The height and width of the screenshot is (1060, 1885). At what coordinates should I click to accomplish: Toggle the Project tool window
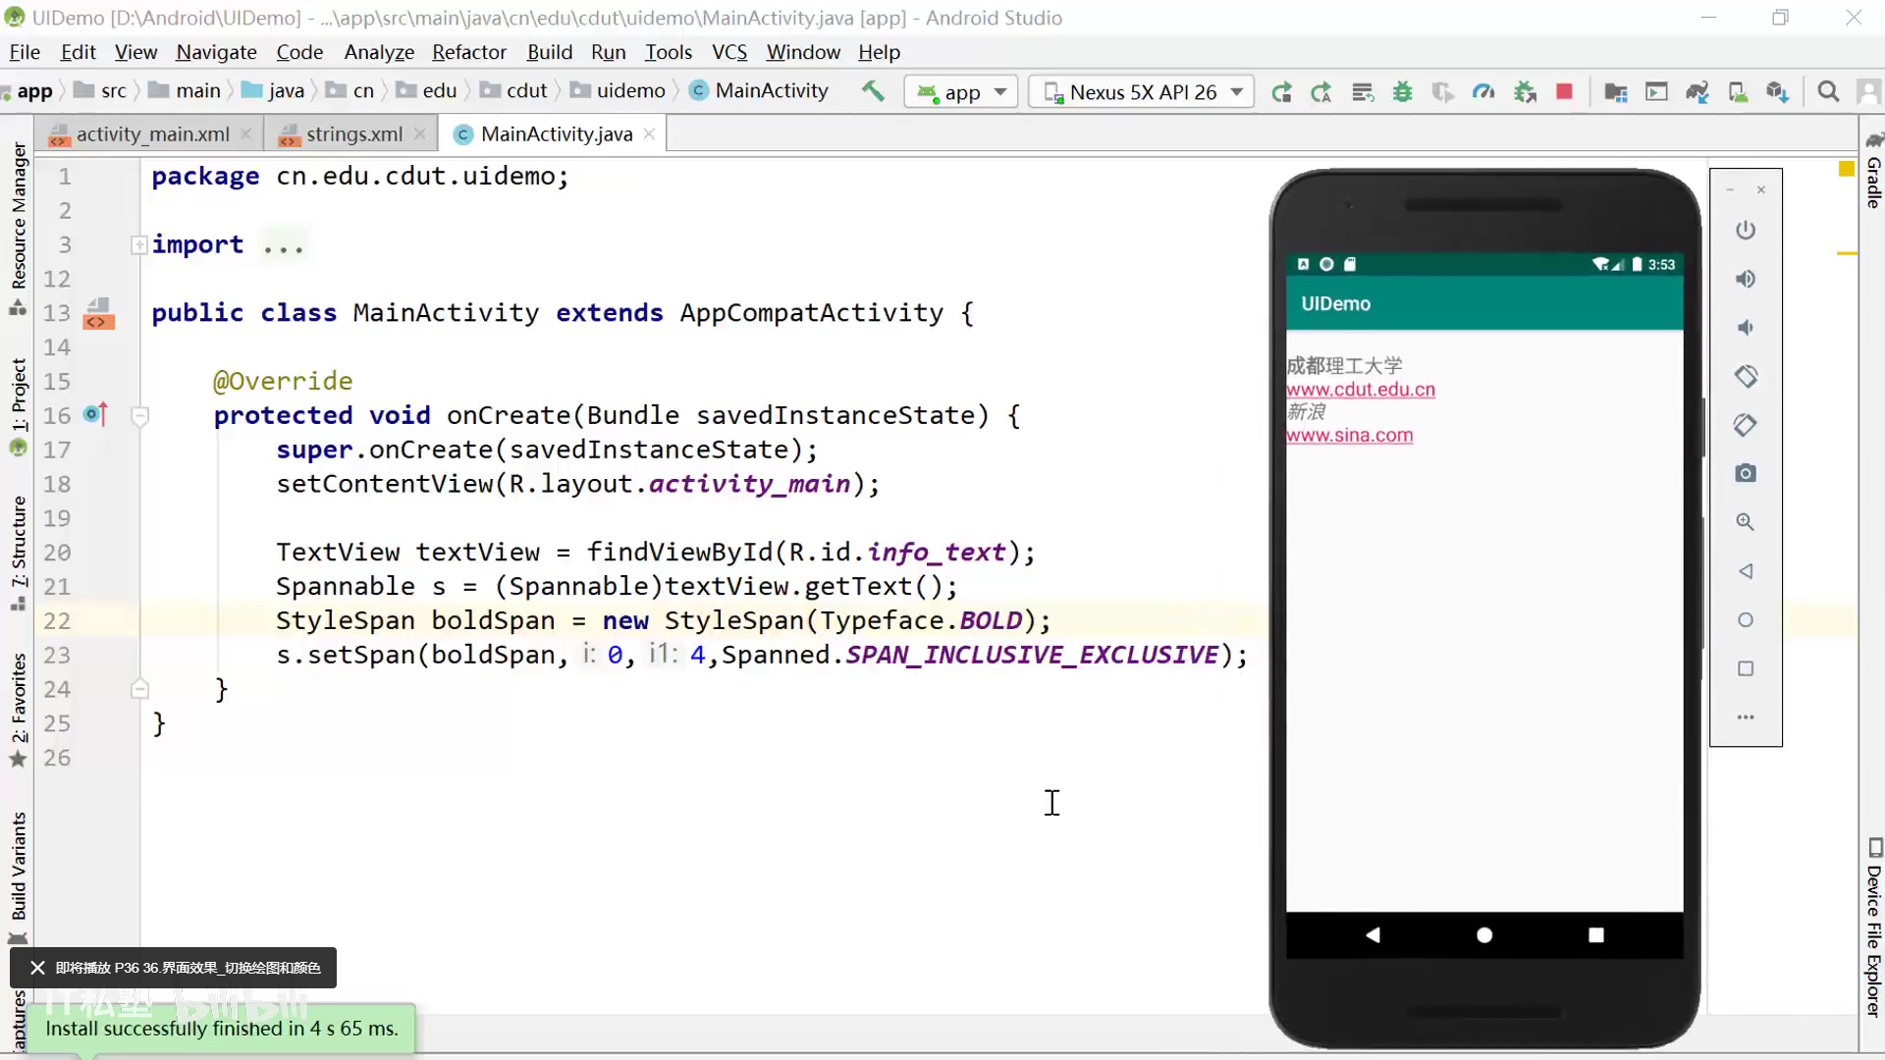[x=18, y=396]
